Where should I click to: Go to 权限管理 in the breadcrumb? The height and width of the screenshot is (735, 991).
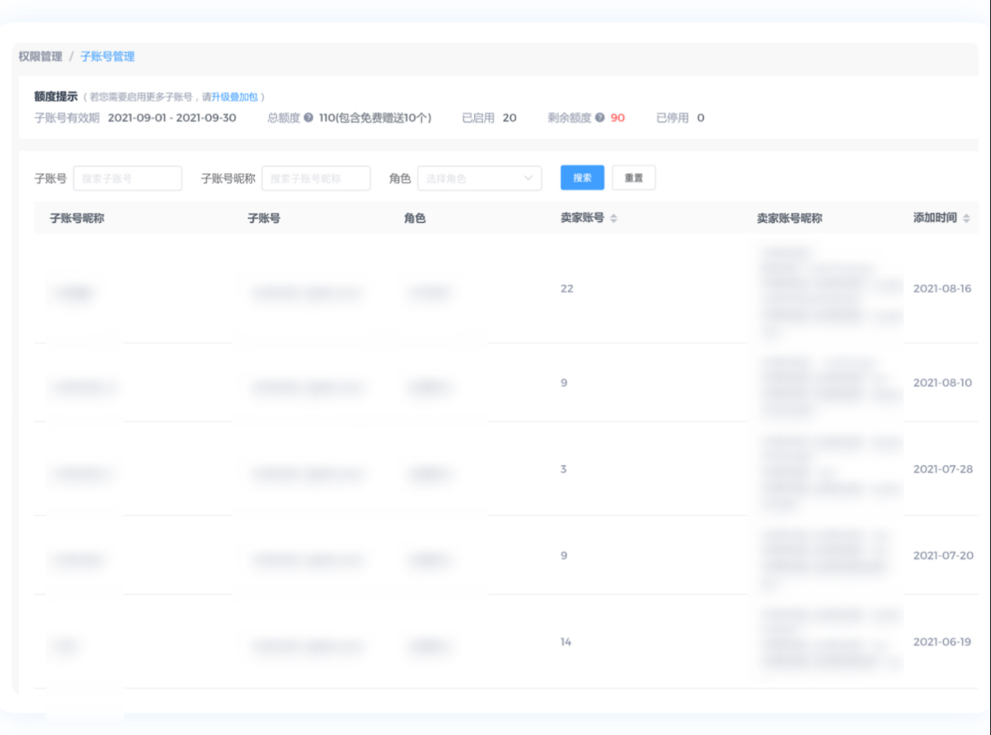41,56
